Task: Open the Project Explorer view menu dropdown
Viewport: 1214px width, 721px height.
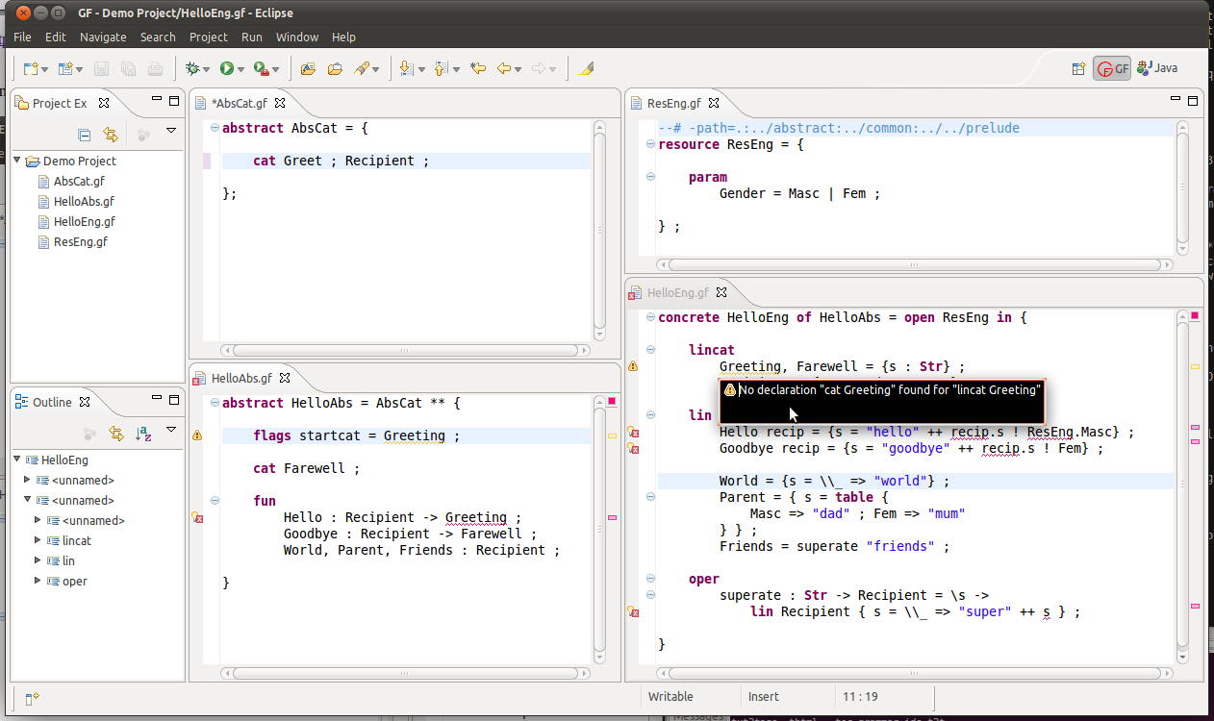Action: (x=171, y=131)
